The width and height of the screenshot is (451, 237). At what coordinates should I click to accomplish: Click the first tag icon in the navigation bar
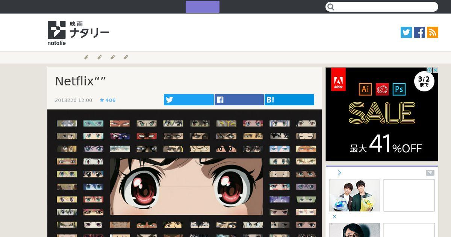(86, 58)
